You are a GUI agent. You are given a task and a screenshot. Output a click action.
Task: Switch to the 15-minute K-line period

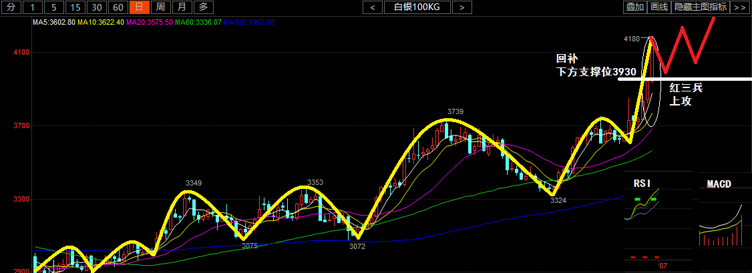pyautogui.click(x=75, y=7)
